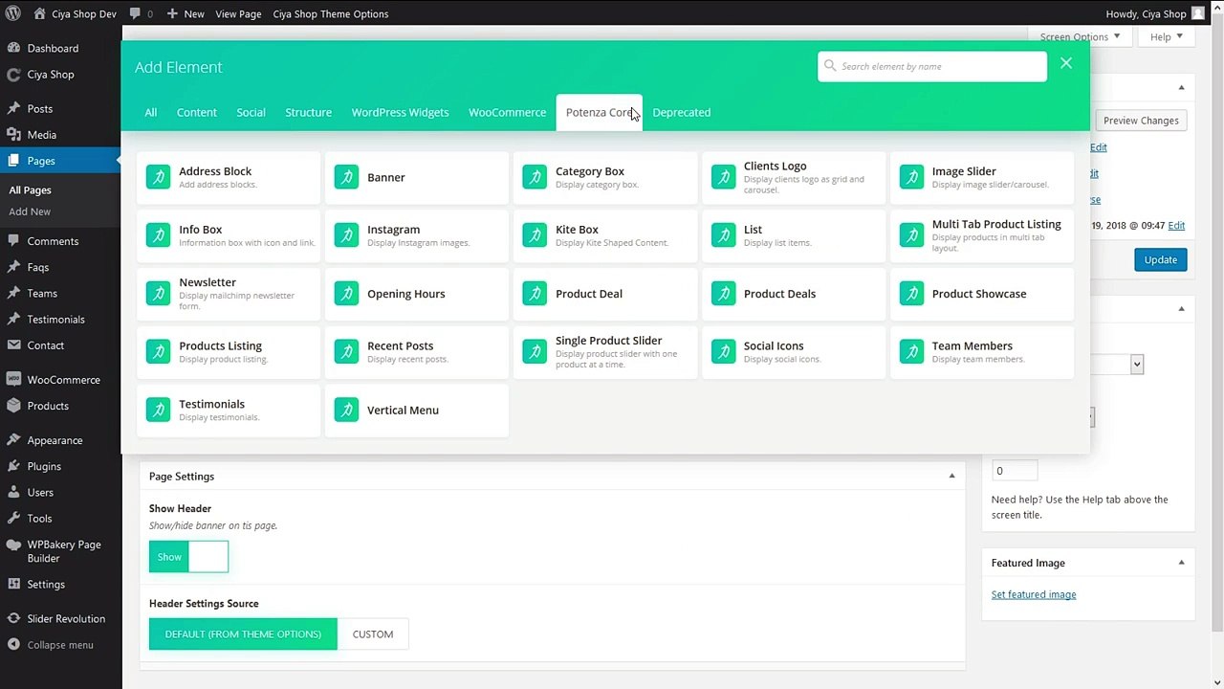Image resolution: width=1224 pixels, height=689 pixels.
Task: Click the WordPress logo in admin bar
Action: 13,13
